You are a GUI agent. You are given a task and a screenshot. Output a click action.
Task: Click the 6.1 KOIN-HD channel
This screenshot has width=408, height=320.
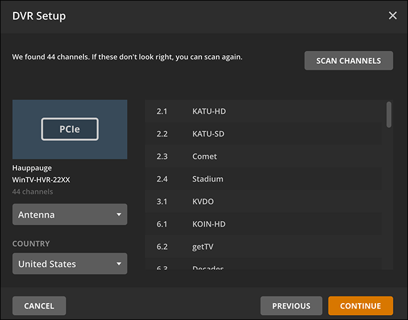coord(264,224)
